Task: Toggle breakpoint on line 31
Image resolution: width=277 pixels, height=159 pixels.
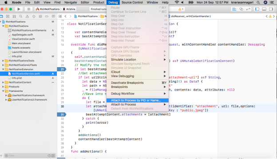Action: point(62,114)
